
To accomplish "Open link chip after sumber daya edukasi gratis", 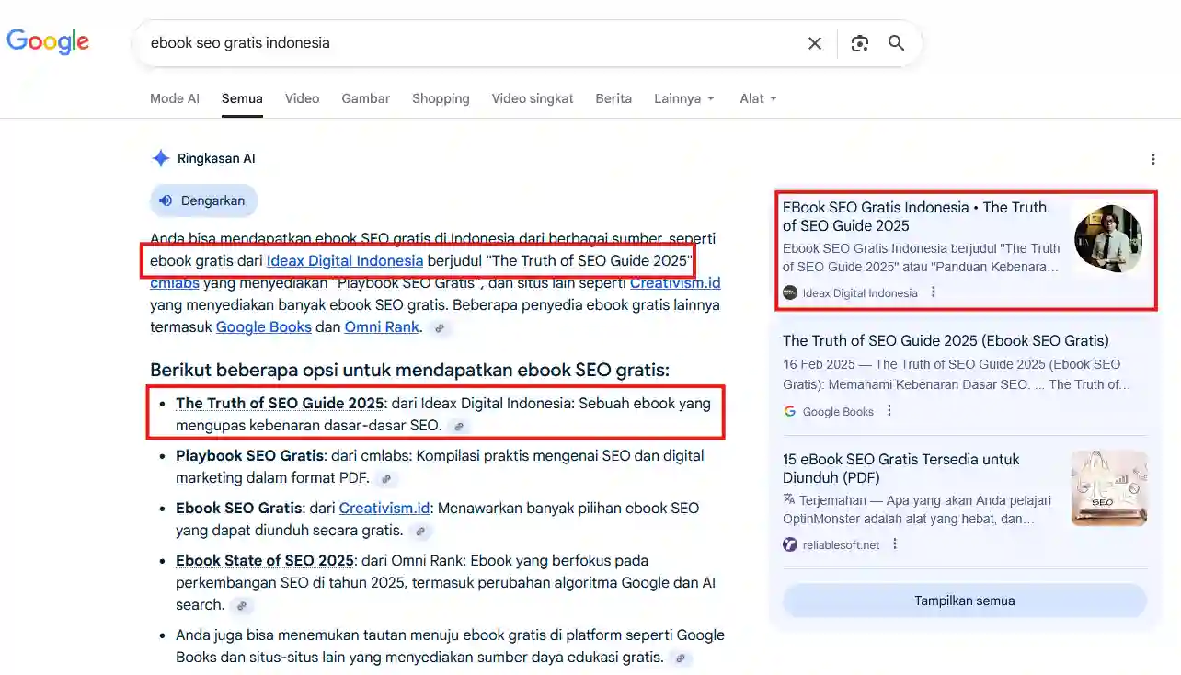I will pyautogui.click(x=680, y=658).
